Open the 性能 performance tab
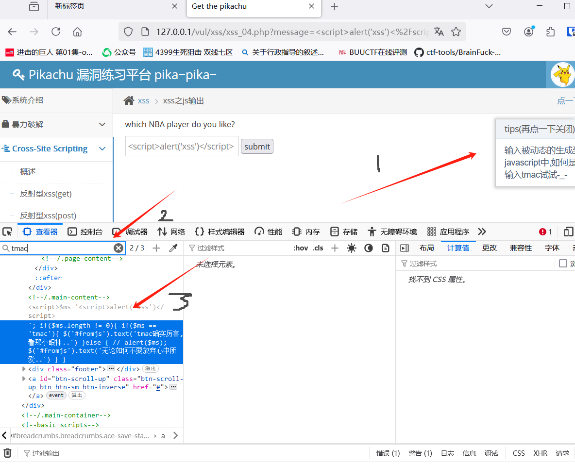This screenshot has height=464, width=575. (269, 232)
